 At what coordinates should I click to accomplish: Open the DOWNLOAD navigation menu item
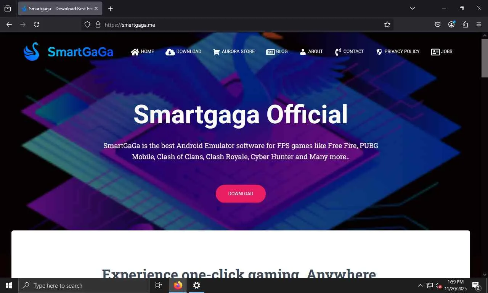[x=183, y=52]
